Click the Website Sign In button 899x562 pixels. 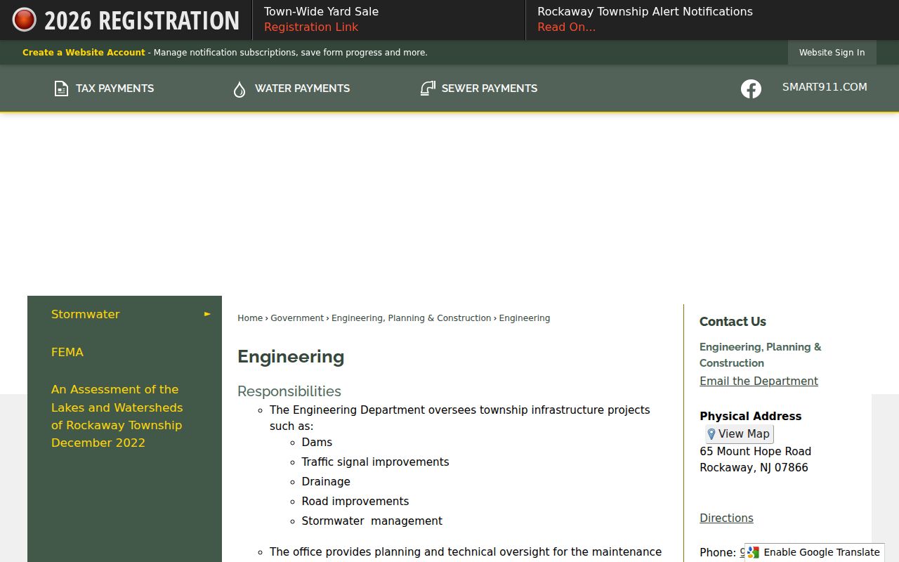pyautogui.click(x=832, y=53)
